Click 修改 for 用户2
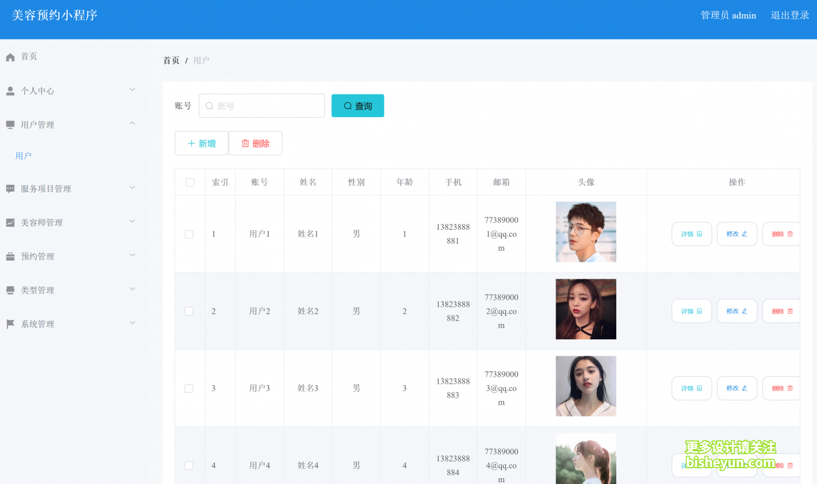This screenshot has height=484, width=817. click(x=737, y=311)
